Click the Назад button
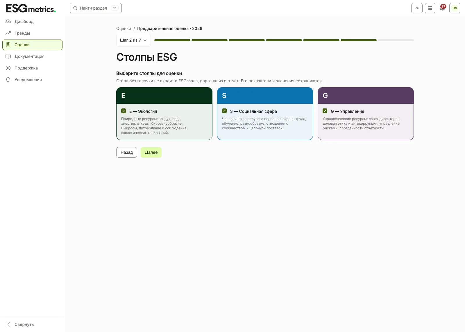This screenshot has height=332, width=465. click(127, 152)
